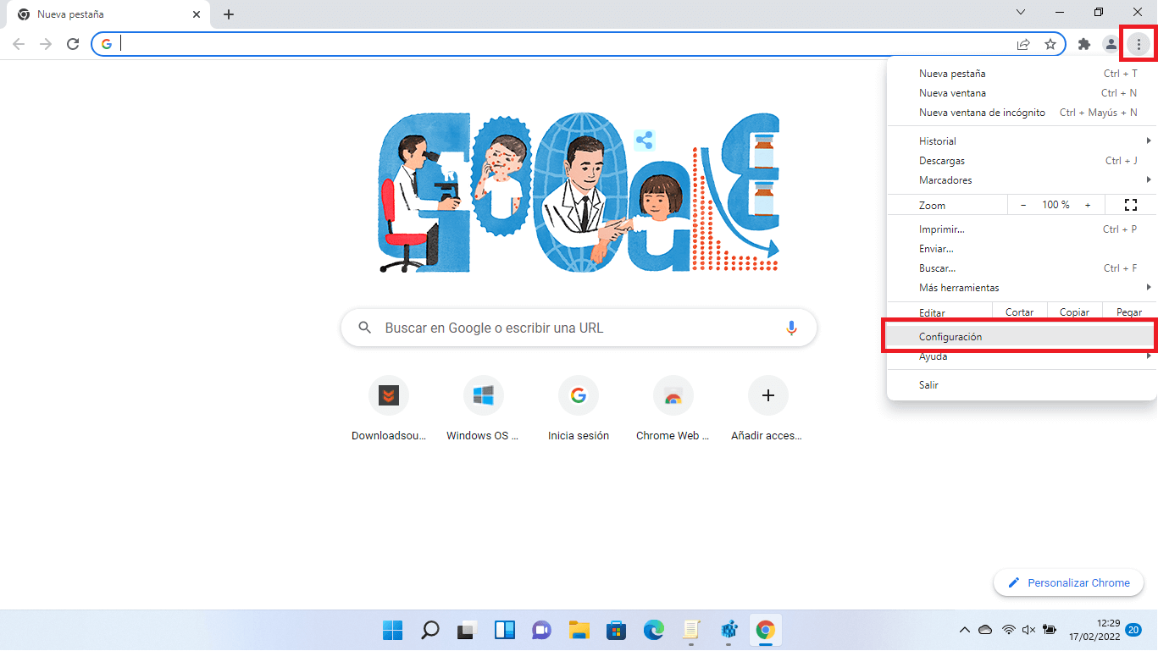This screenshot has width=1158, height=651.
Task: Click Personalizar Chrome button
Action: tap(1068, 582)
